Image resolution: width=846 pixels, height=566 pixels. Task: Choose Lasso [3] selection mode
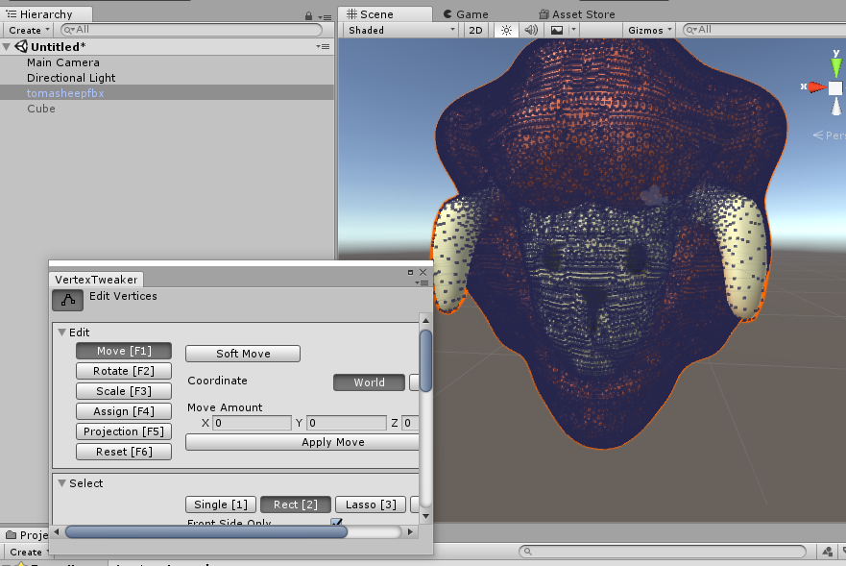(371, 504)
